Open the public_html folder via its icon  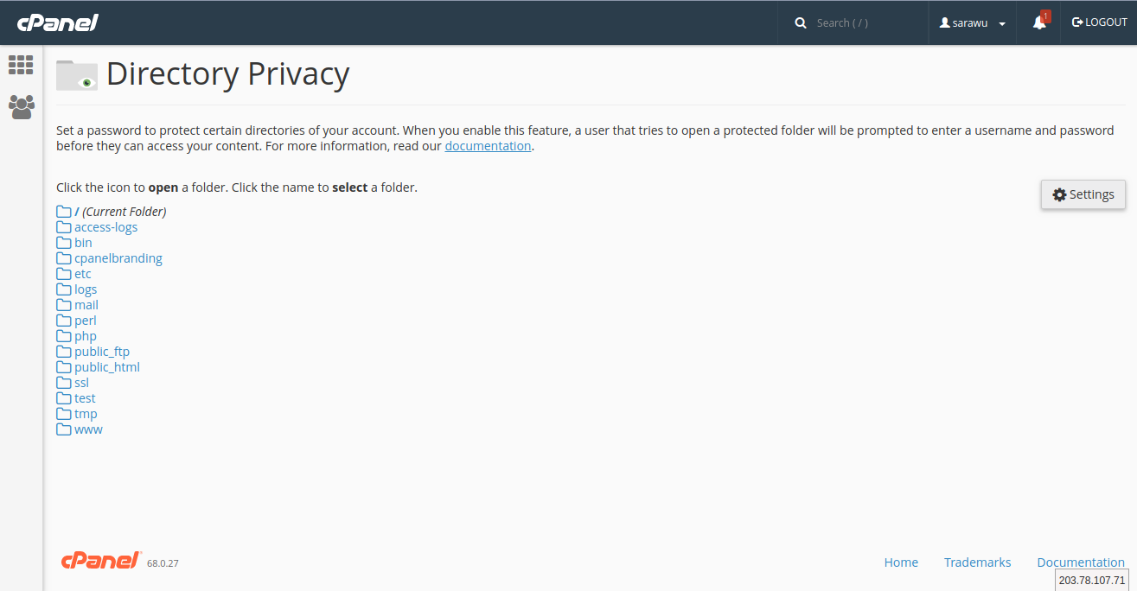click(64, 367)
